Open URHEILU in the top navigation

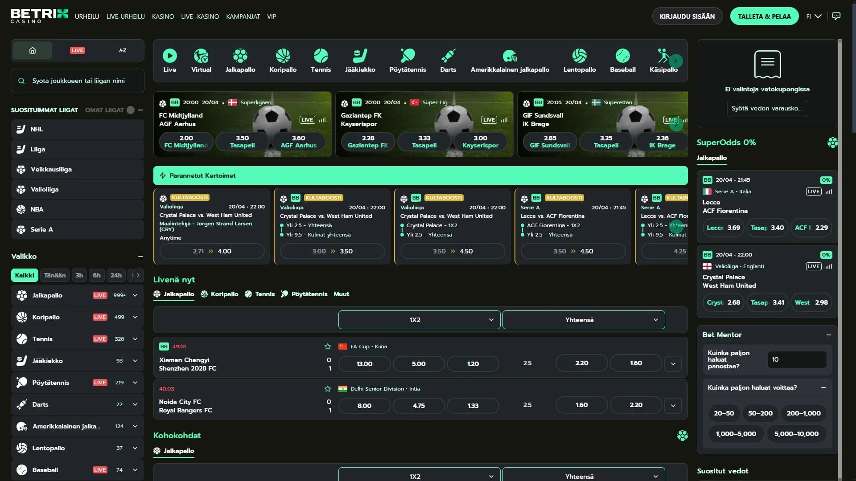coord(87,16)
